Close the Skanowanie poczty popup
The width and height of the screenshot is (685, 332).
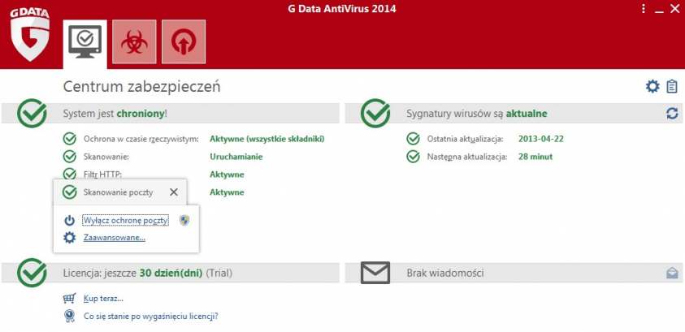[173, 192]
